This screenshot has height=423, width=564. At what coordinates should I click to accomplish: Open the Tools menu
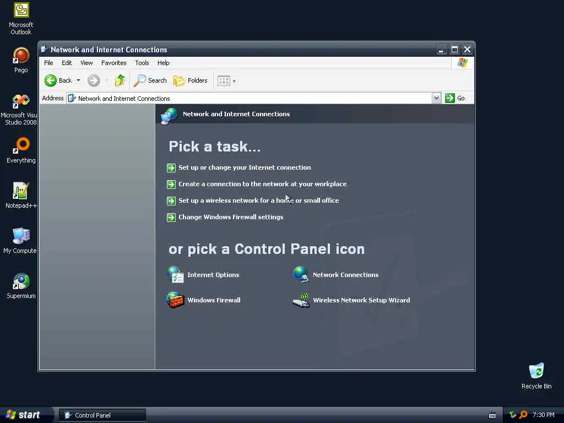[142, 63]
